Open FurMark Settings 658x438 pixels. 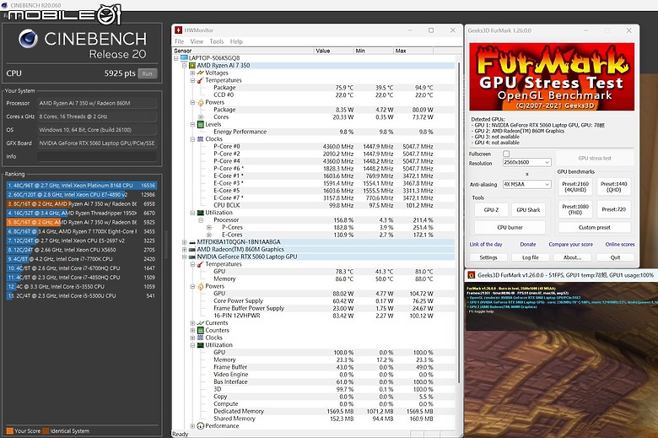tap(488, 257)
